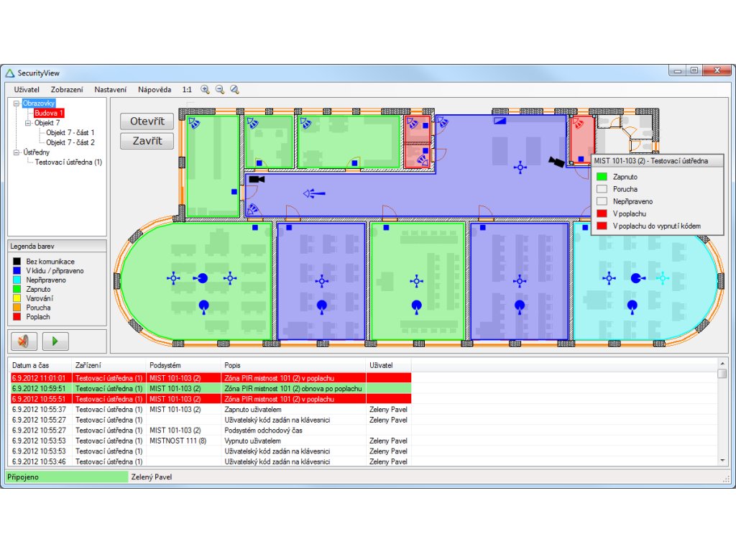Click the corridor arrow siren icon
Image resolution: width=736 pixels, height=552 pixels.
314,193
